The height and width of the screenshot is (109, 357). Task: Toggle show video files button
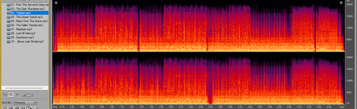[x=17, y=108]
